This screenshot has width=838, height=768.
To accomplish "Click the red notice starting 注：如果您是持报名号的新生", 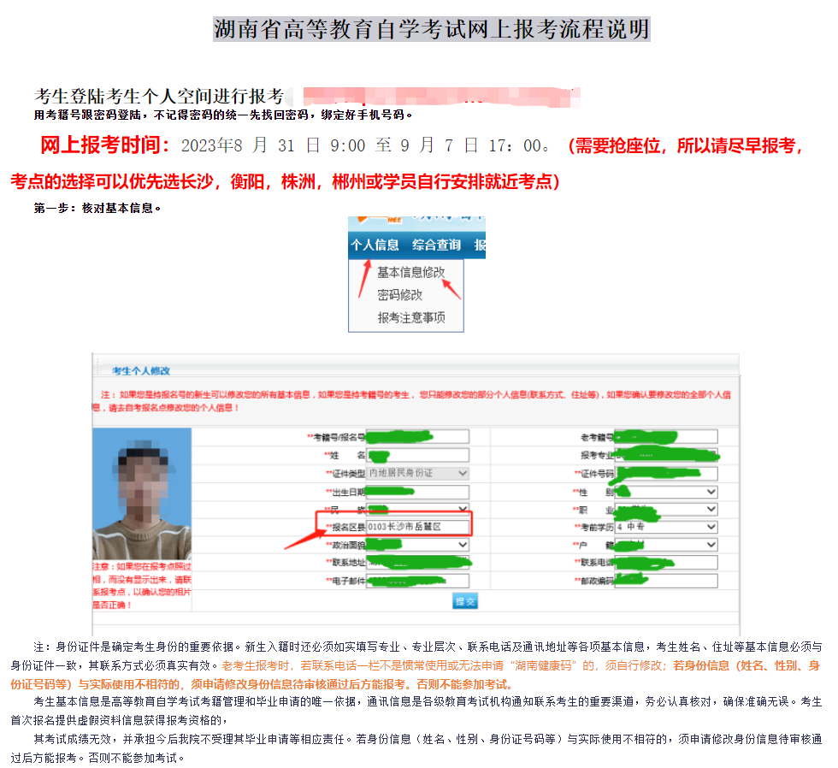I will click(x=411, y=401).
